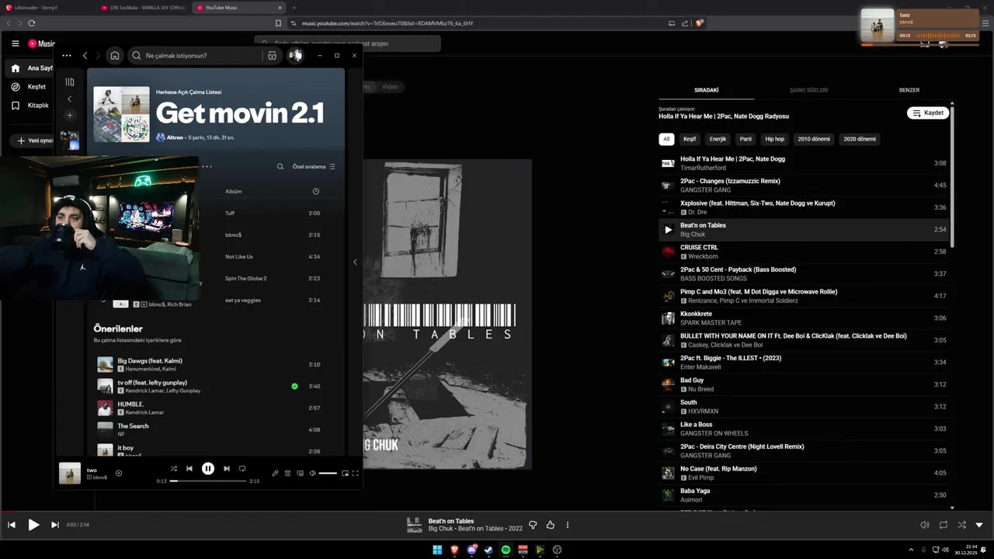This screenshot has width=994, height=559.
Task: Collapse player page with down arrow
Action: (979, 525)
